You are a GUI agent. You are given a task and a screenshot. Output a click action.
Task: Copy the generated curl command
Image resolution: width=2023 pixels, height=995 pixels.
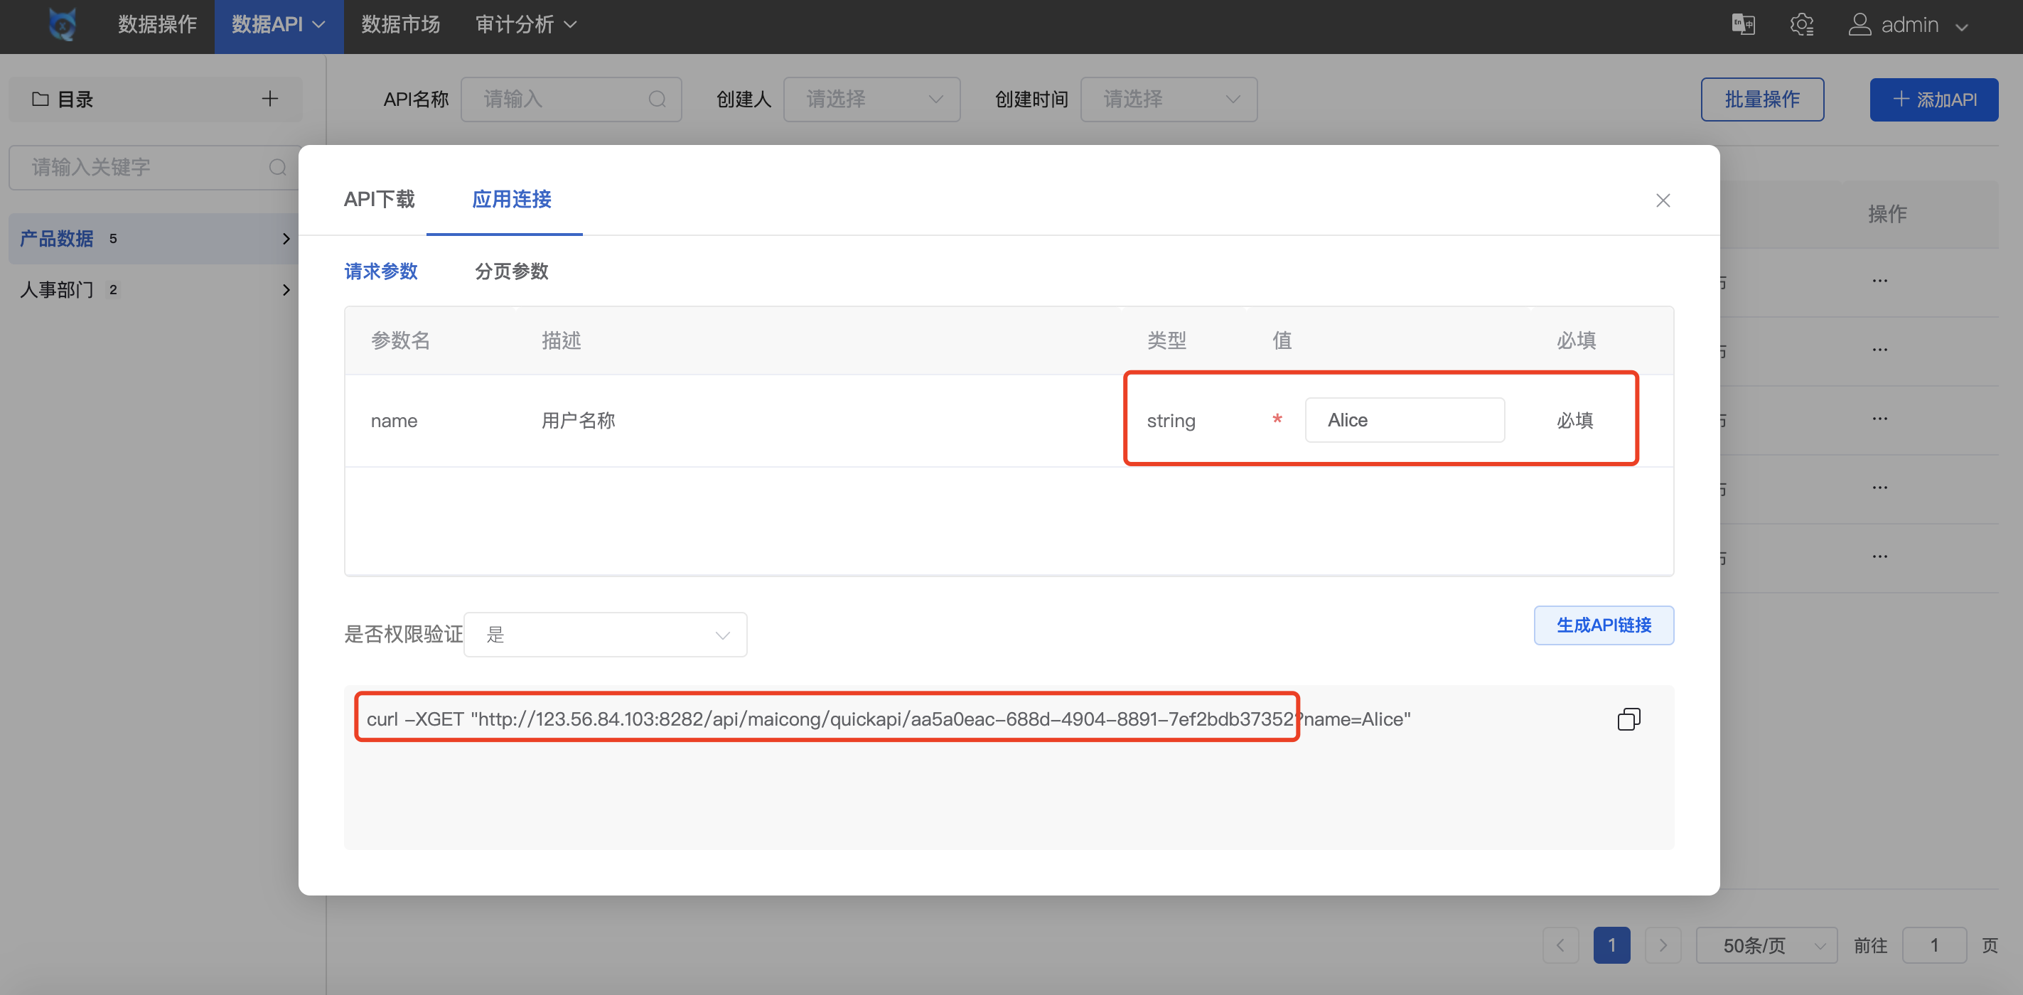(1628, 719)
